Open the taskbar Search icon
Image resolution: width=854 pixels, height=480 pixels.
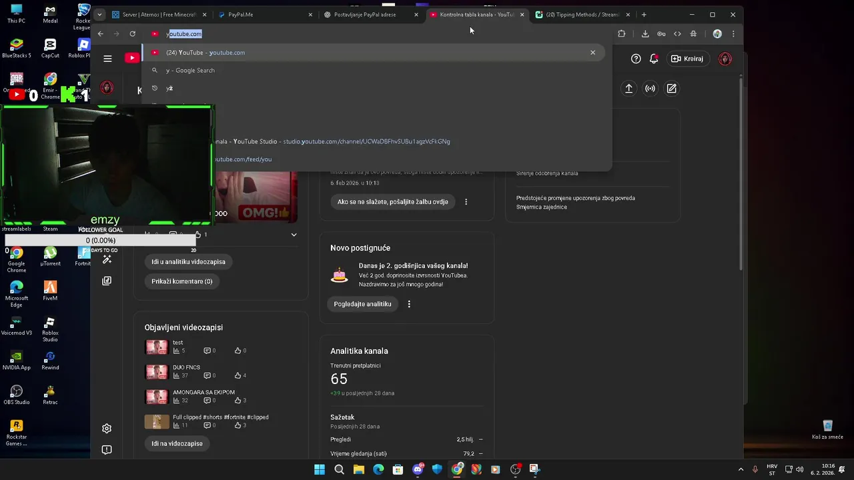(x=339, y=469)
